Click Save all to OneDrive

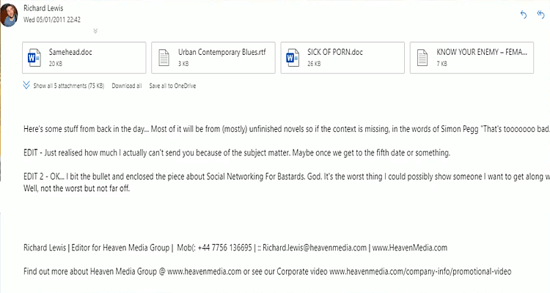tap(172, 86)
